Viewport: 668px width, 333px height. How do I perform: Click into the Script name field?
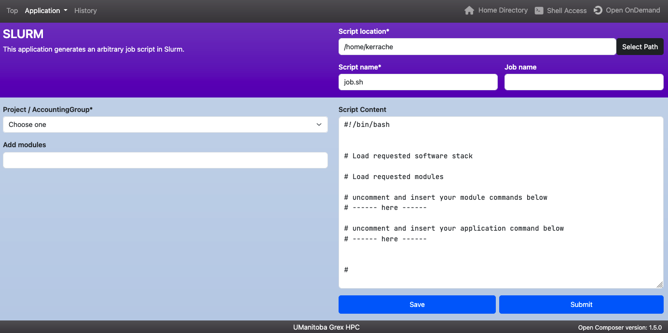(x=418, y=82)
